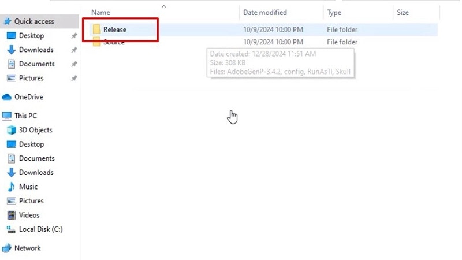Click Pictures icon under This PC

(x=12, y=200)
